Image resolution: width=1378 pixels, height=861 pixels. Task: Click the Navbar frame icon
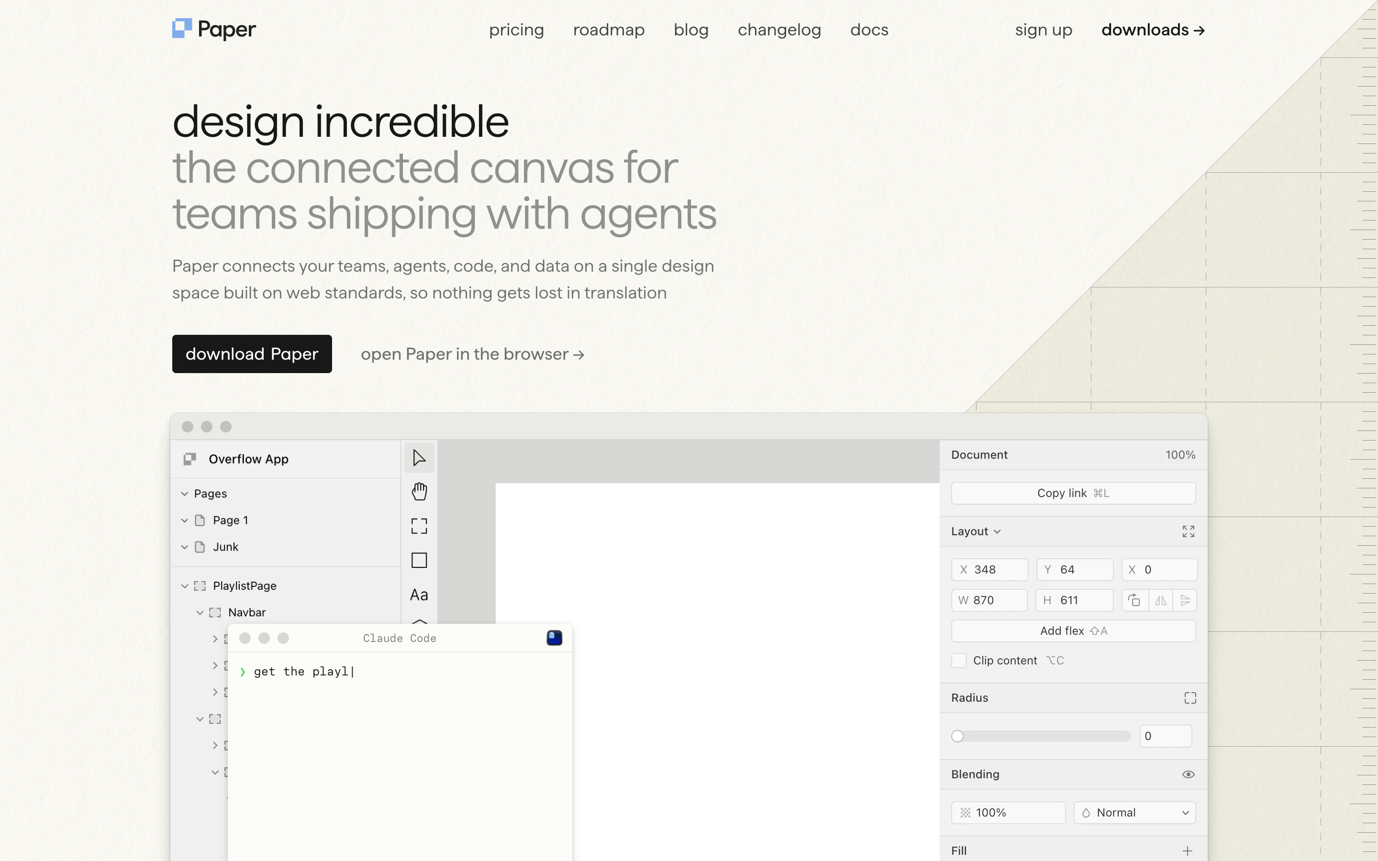215,613
